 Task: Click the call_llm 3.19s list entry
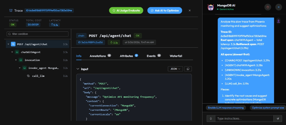(237, 84)
